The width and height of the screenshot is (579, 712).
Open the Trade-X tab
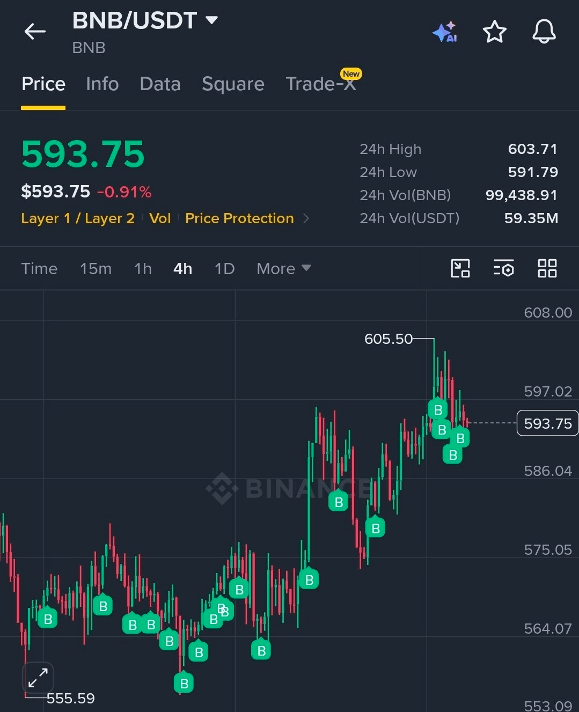[x=321, y=84]
